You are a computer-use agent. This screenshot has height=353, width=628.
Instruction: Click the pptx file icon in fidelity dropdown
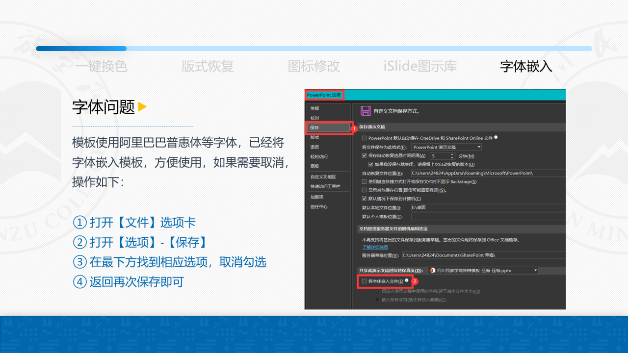click(432, 270)
